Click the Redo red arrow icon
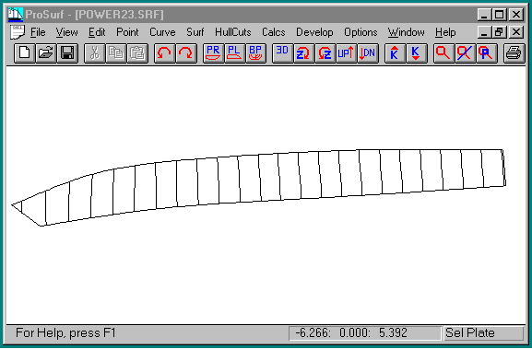 tap(186, 53)
